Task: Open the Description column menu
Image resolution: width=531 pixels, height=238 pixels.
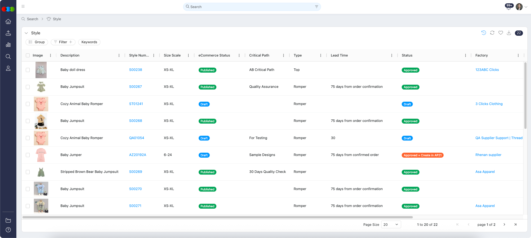Action: coord(119,55)
